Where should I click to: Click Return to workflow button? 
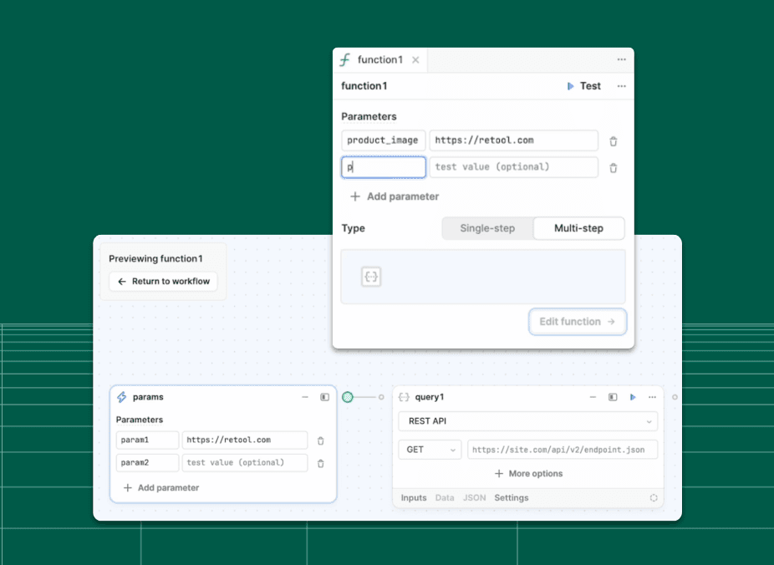pos(164,282)
